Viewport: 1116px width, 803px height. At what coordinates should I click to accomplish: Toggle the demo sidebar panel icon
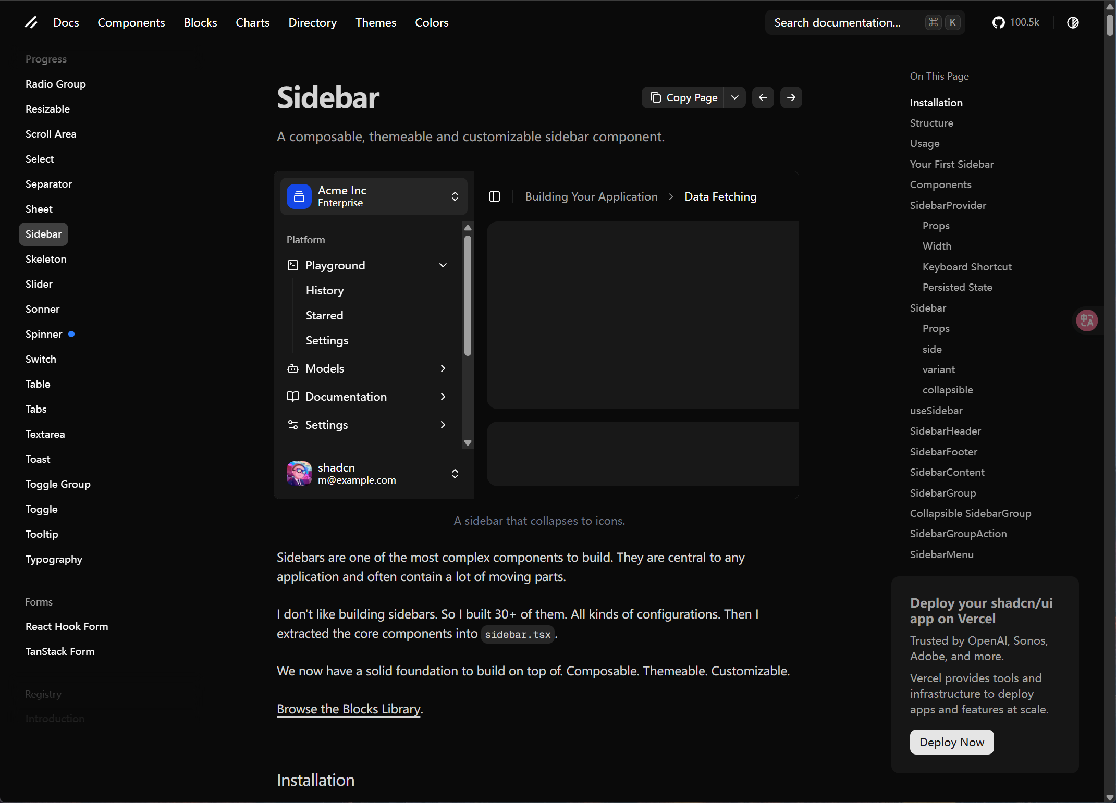coord(494,196)
